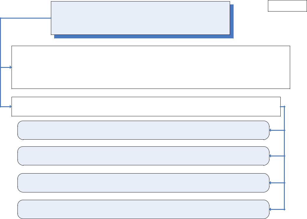Click left arrowhead pointing into narrow white rectangle
307x219 pixels.
pyautogui.click(x=11, y=107)
